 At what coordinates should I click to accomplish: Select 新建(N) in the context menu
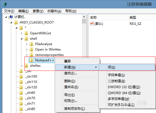point(77,67)
